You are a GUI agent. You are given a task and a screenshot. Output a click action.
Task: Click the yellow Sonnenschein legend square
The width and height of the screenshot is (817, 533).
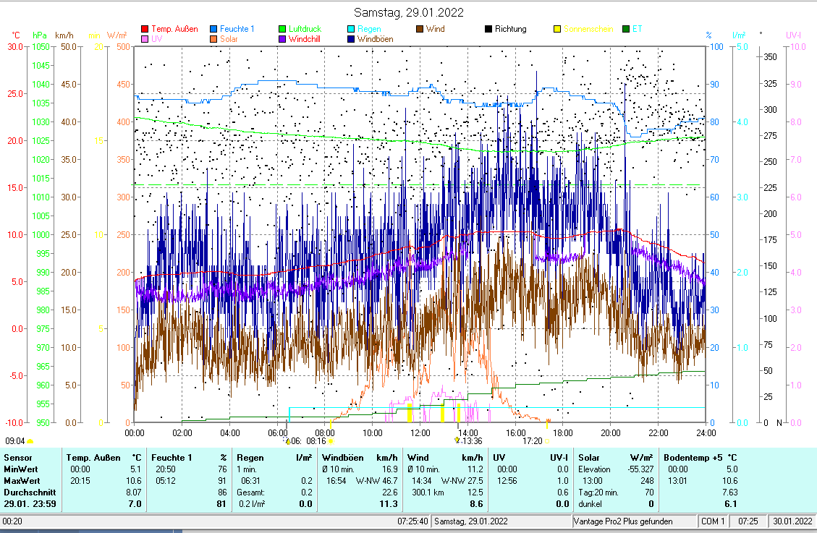[557, 29]
